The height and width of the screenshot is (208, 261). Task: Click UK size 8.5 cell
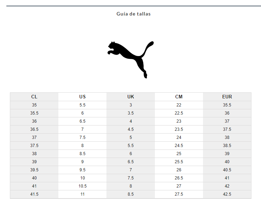click(x=130, y=194)
